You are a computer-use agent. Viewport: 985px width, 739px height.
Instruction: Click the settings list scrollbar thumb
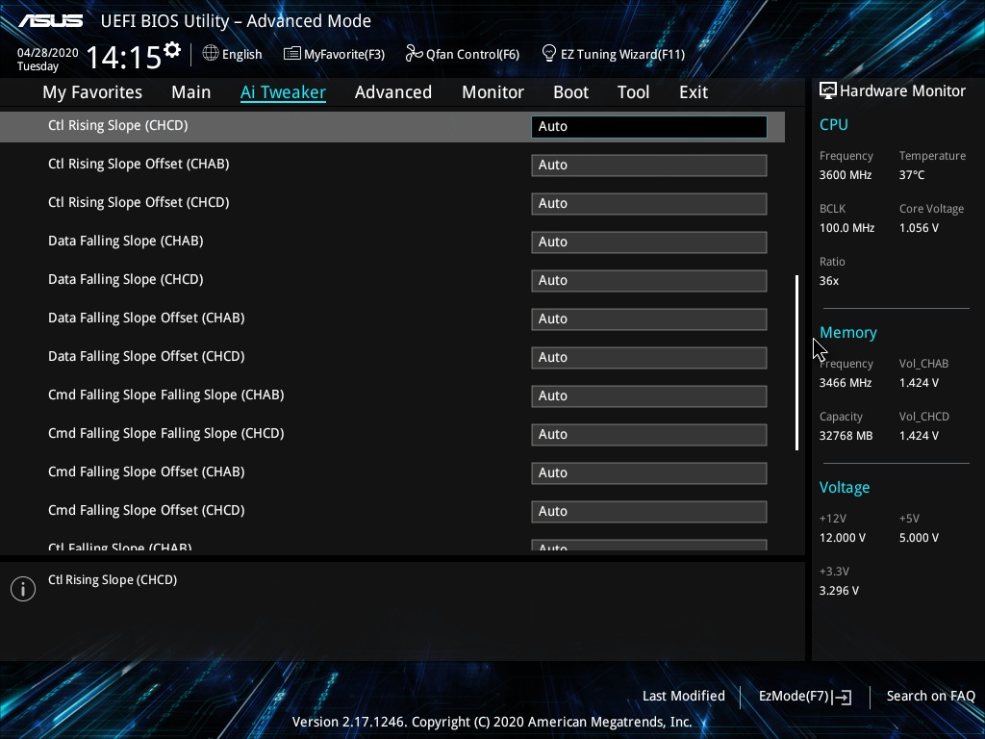click(796, 363)
